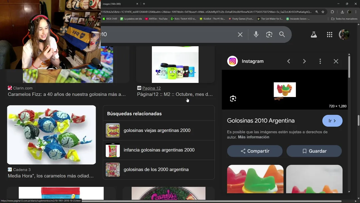Screen dimensions: 360x203
Task: Open Iniciando Sesion bookmark
Action: 298,19
